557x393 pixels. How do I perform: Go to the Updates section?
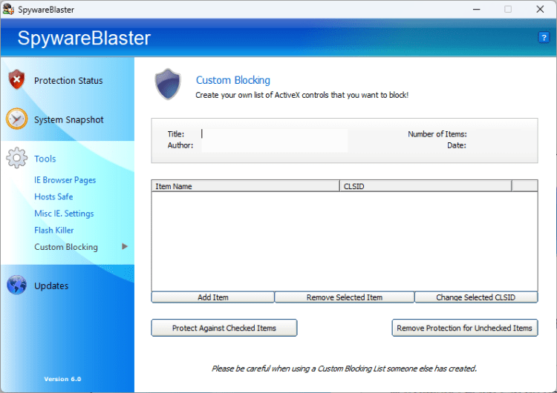(x=51, y=286)
